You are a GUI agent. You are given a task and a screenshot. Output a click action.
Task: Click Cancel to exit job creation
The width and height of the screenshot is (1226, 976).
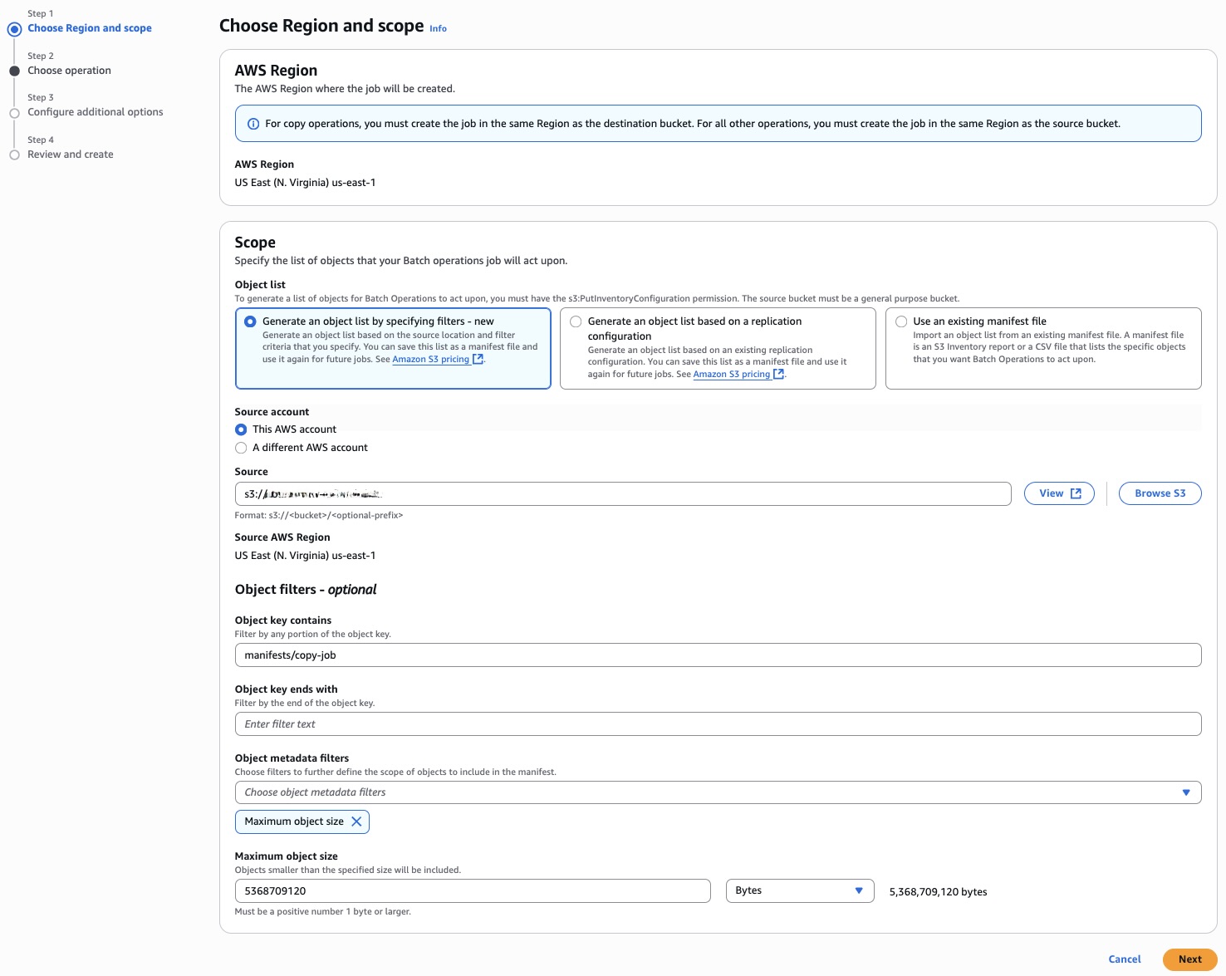[x=1124, y=959]
